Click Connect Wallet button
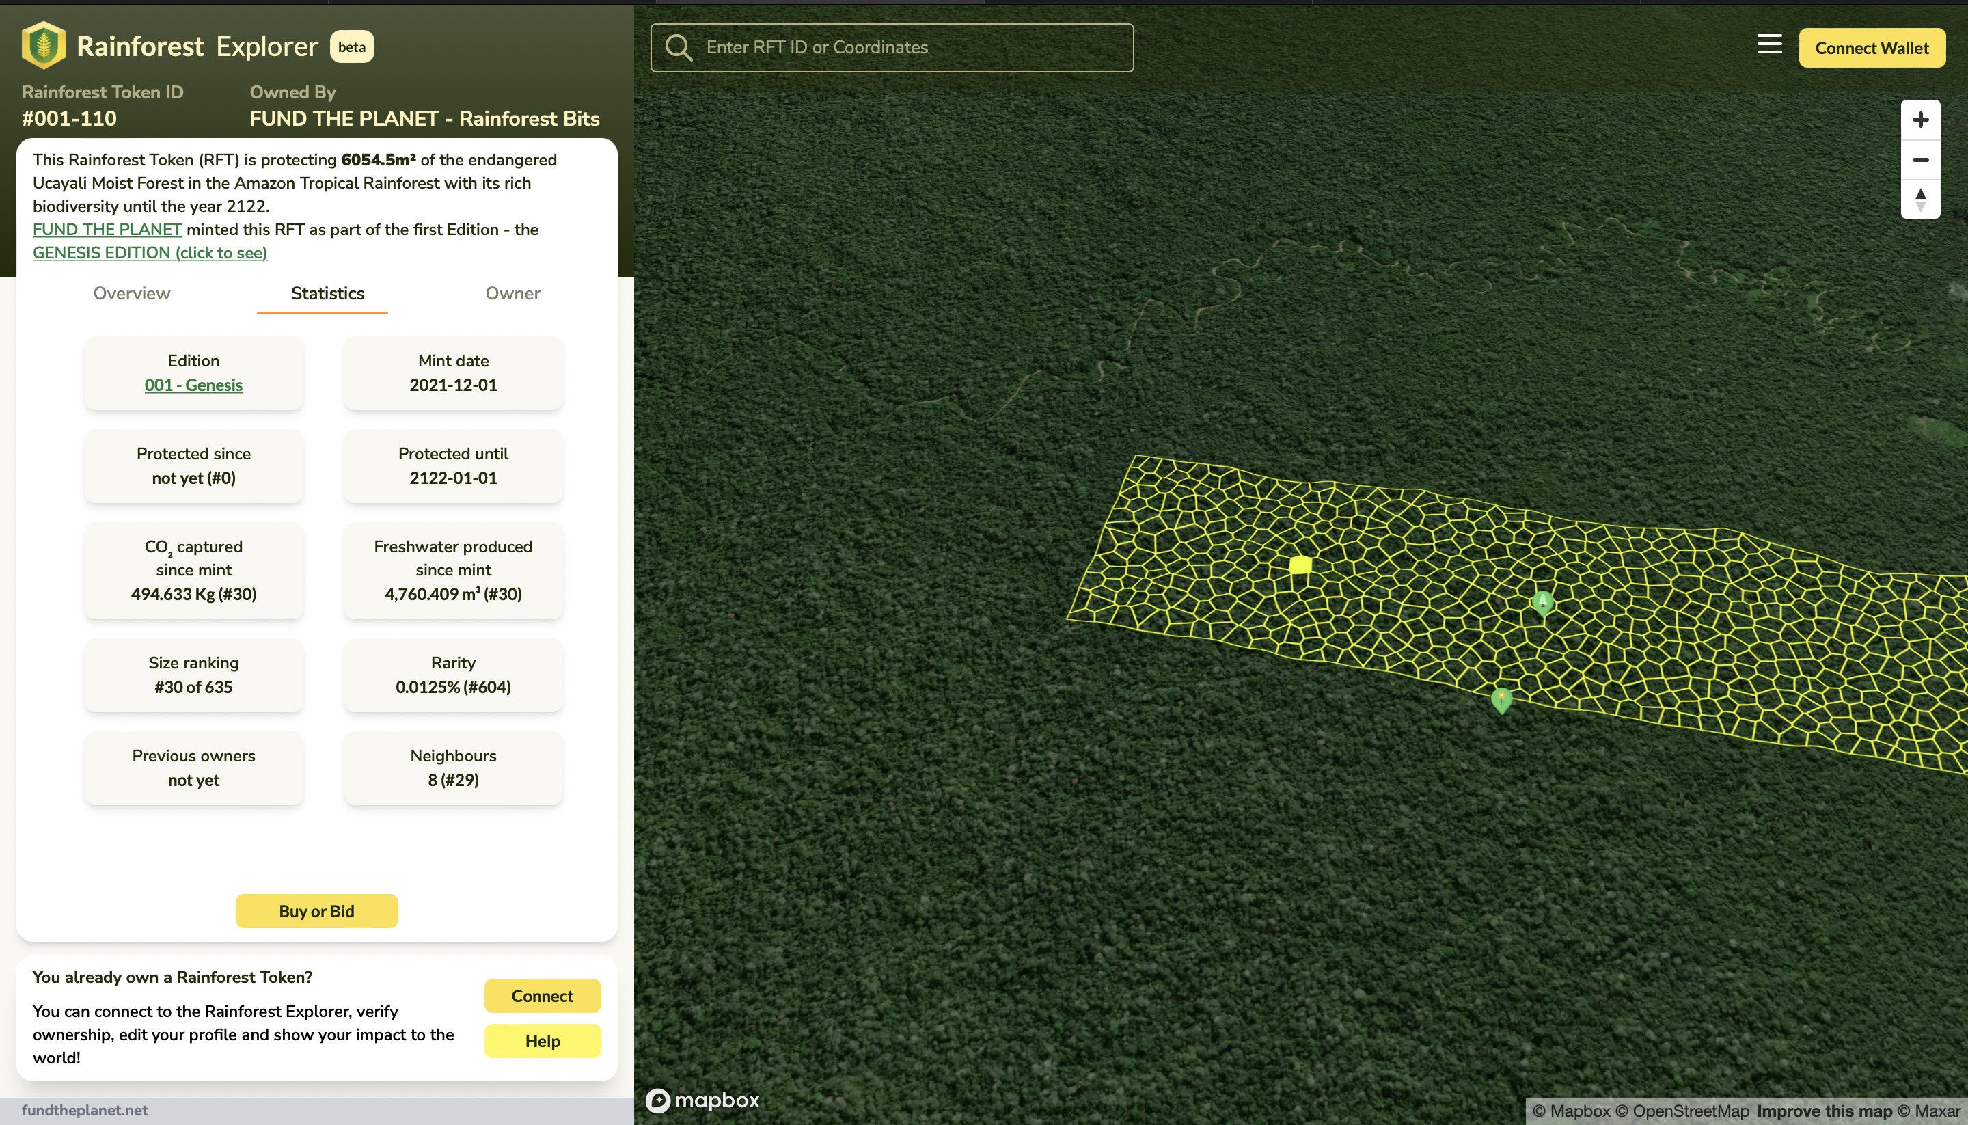The width and height of the screenshot is (1968, 1125). coord(1872,48)
